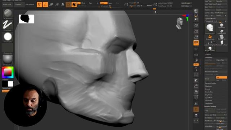Click the AAHalf icon
Screen dimensions: 231x130
196,37
